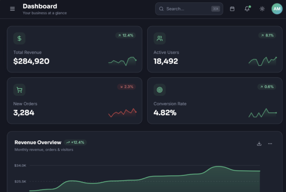The image size is (286, 192).
Task: Toggle the light/dark theme sun icon
Action: pos(262,9)
